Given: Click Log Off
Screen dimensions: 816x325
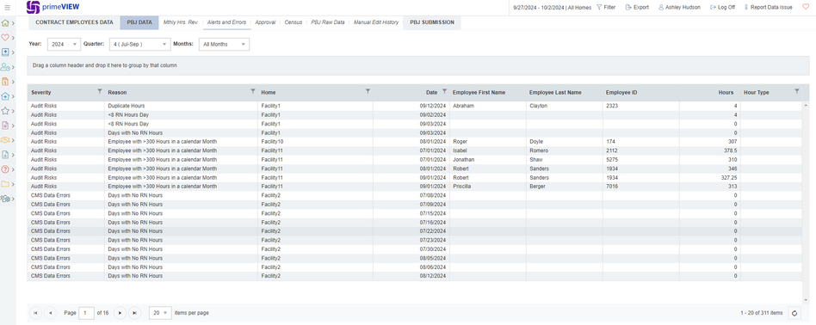Looking at the screenshot, I should (722, 7).
